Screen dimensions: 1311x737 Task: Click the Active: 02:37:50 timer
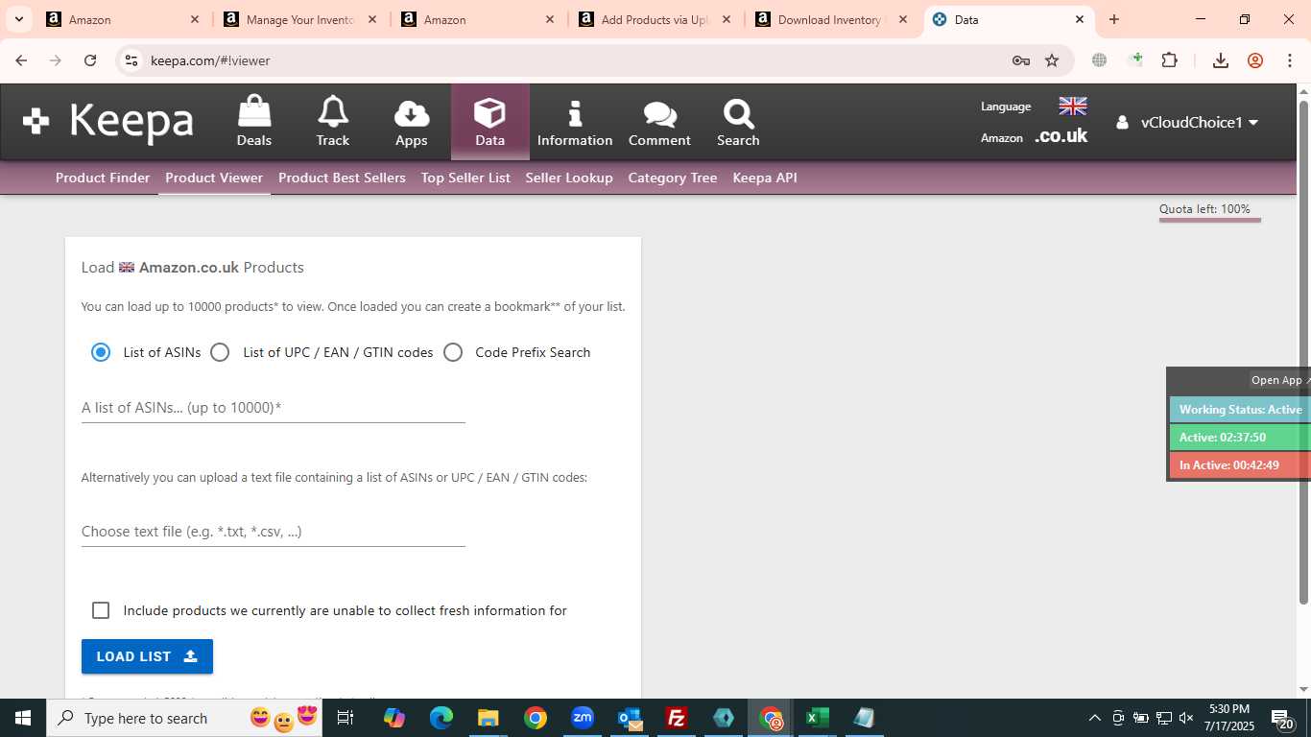[1240, 438]
